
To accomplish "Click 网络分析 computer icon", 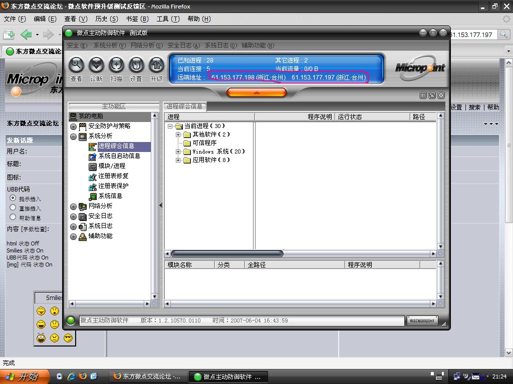I will pyautogui.click(x=83, y=206).
